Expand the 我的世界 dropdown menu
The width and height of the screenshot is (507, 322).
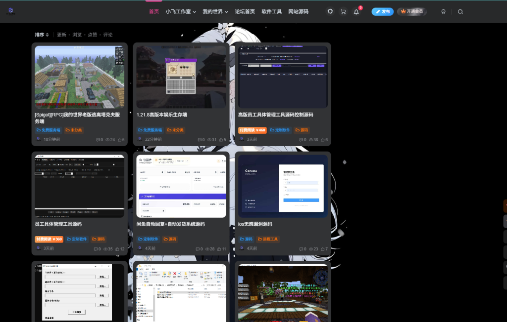click(215, 12)
